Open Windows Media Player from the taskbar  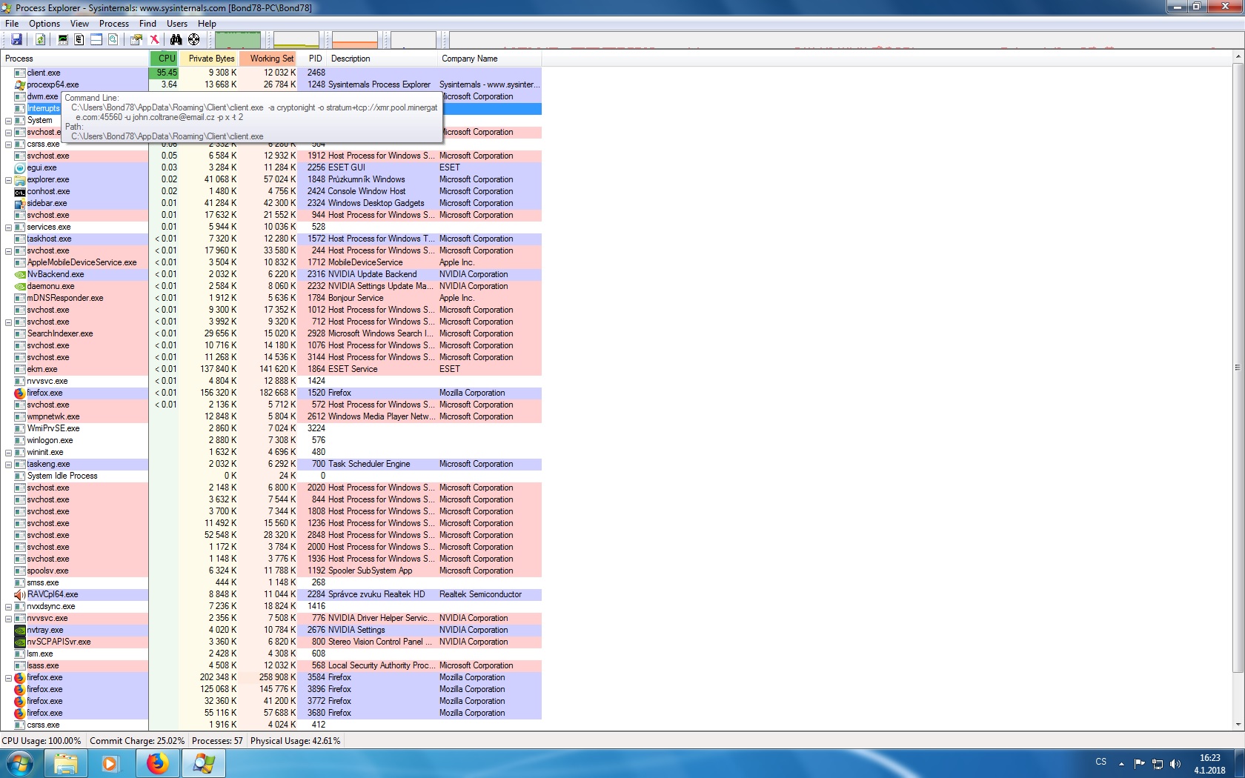click(110, 763)
